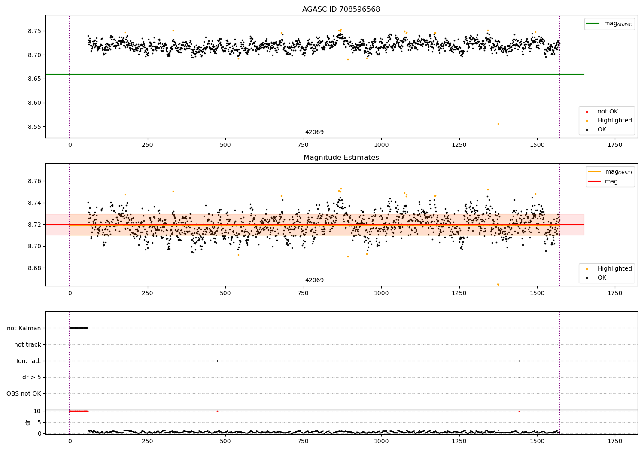Click the 8.72 y-tick label in the middle plot

pyautogui.click(x=34, y=225)
